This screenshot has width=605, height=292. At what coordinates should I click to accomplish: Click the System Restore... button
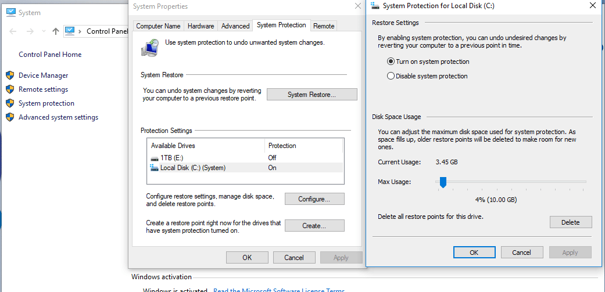312,95
